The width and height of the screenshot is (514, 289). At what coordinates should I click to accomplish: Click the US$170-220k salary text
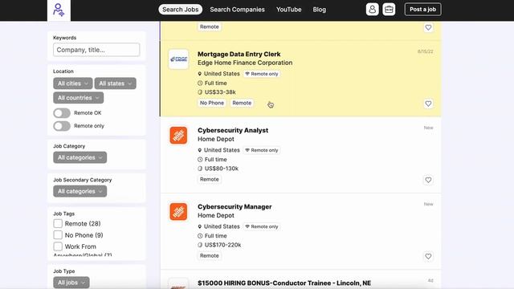click(222, 245)
